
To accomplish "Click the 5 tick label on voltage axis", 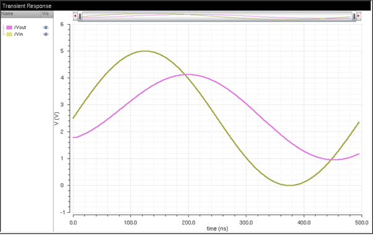I will pyautogui.click(x=62, y=51).
